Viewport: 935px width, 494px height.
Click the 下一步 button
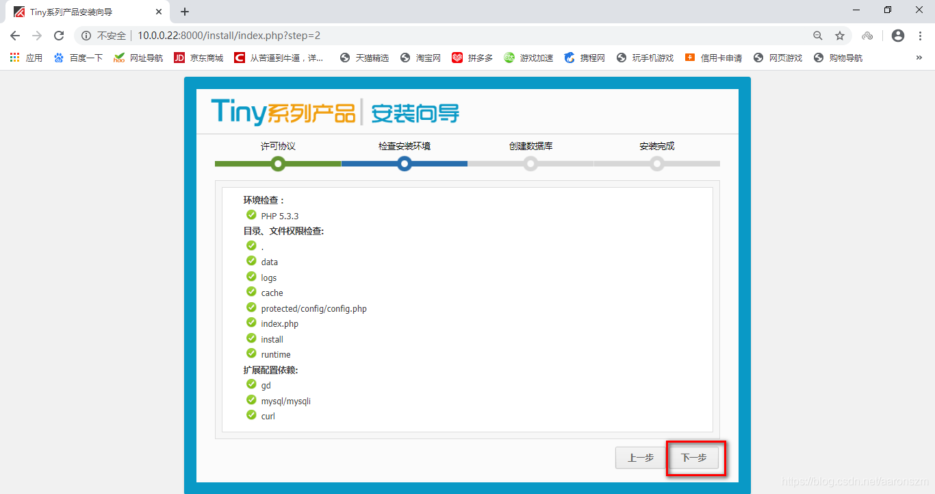point(693,458)
